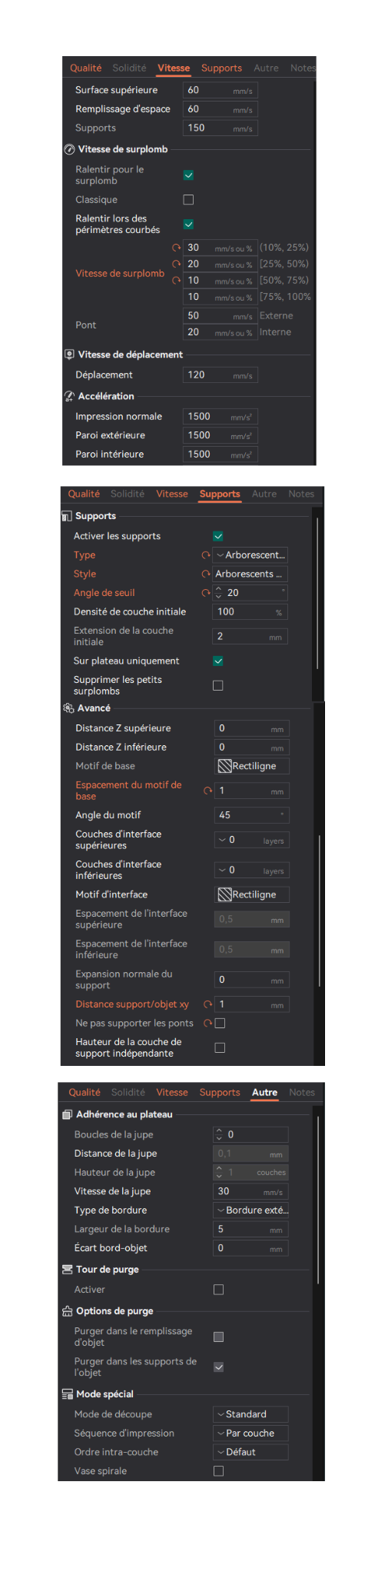Enable the Vase spirale checkbox
Image resolution: width=378 pixels, height=1575 pixels.
point(218,1470)
